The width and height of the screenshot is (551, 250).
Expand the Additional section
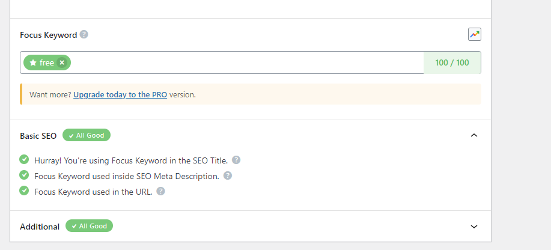(x=474, y=227)
